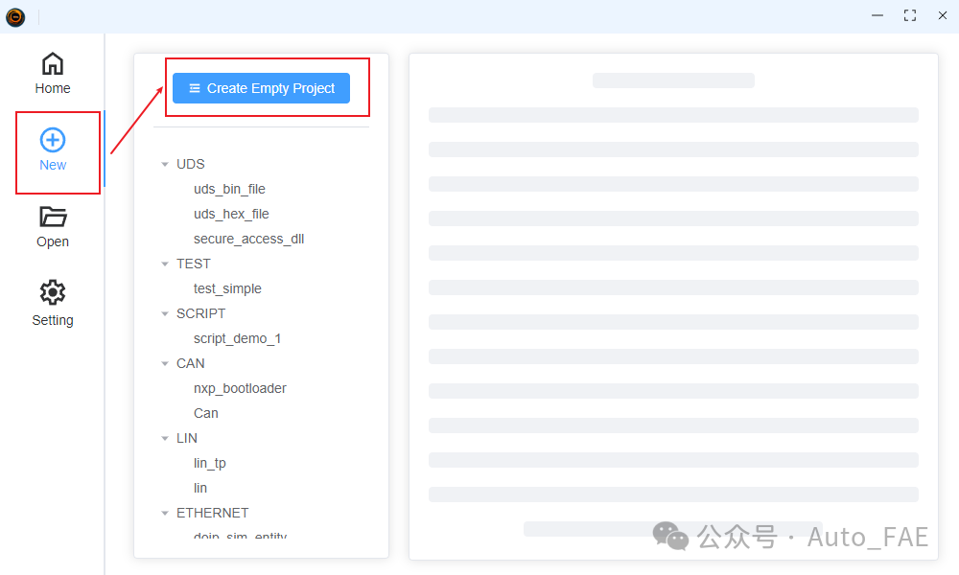Collapse the LIN tree group
Image resolution: width=959 pixels, height=575 pixels.
point(165,438)
